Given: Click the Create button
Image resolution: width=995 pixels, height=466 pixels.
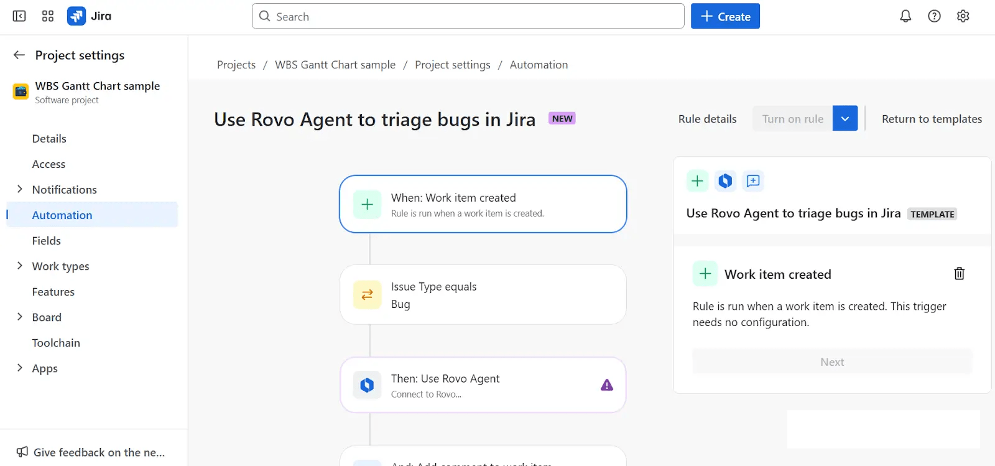Looking at the screenshot, I should click(725, 16).
